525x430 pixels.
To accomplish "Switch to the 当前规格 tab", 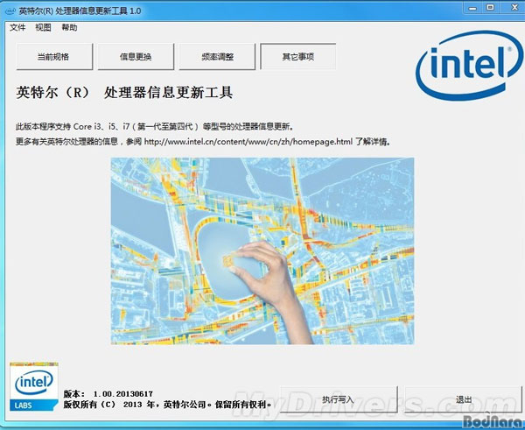I will click(x=53, y=57).
